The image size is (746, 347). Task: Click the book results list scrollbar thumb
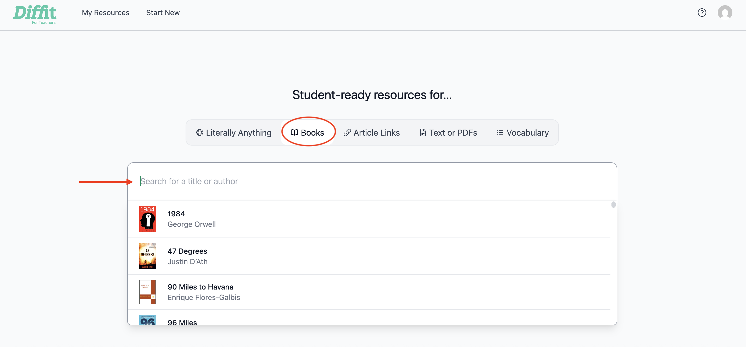click(613, 204)
